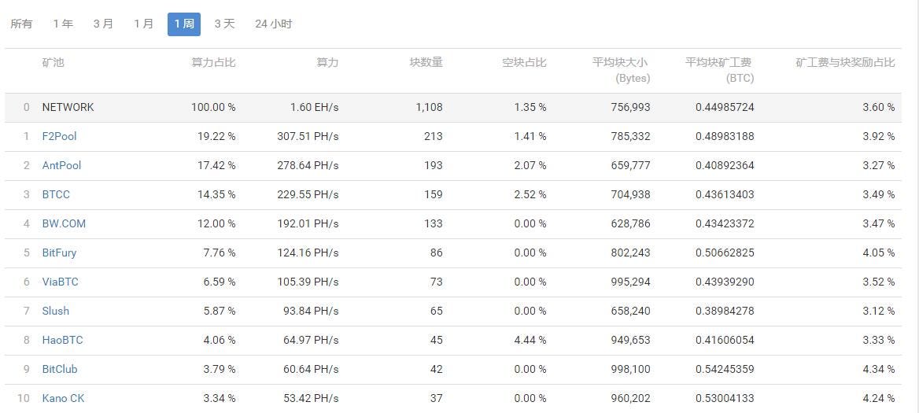View the BitFury pool details
919x413 pixels.
pos(59,253)
